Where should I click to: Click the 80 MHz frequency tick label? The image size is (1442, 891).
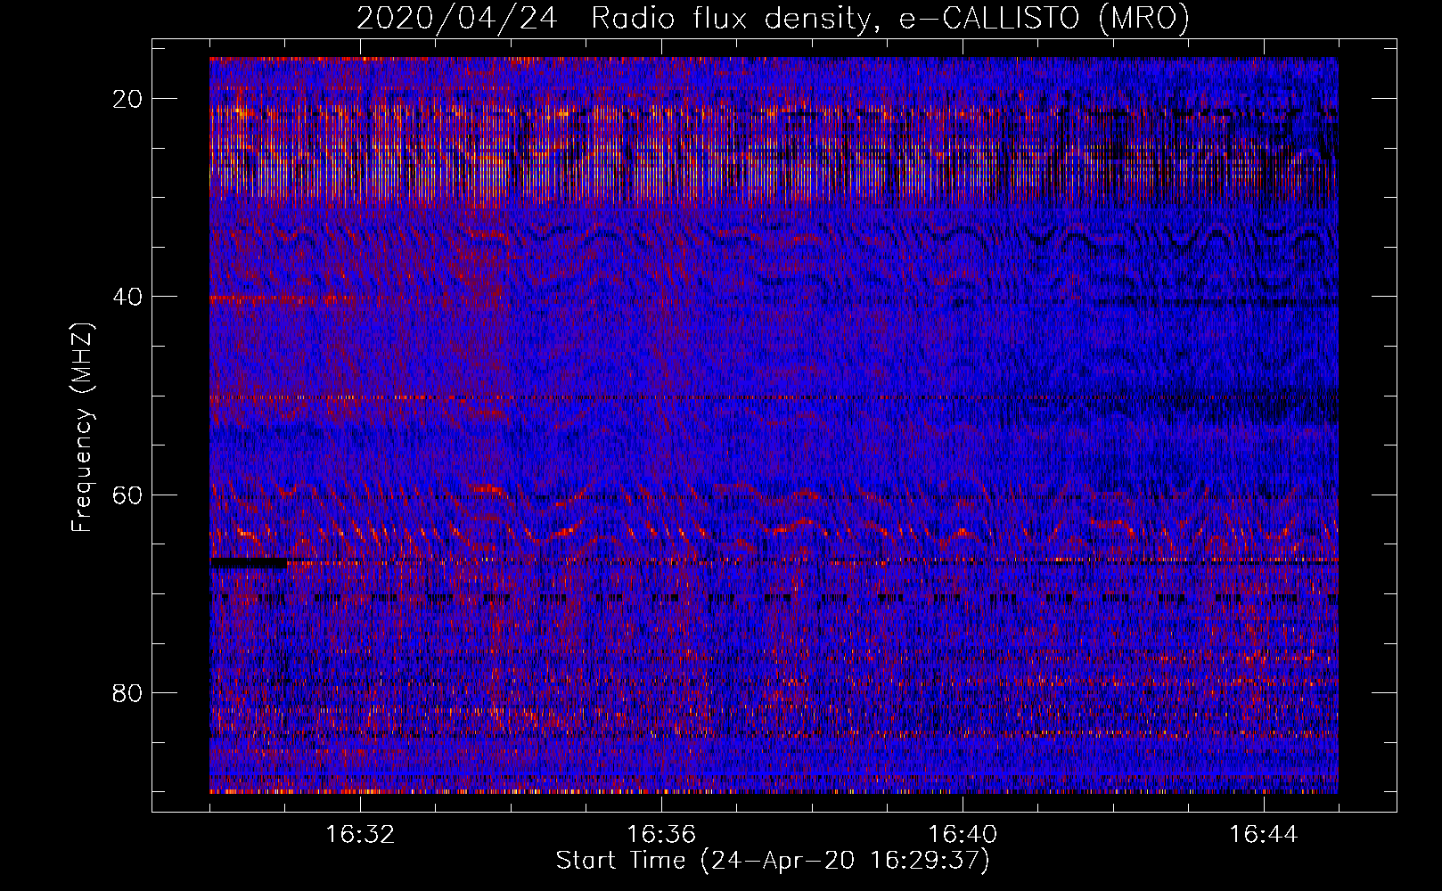[128, 692]
